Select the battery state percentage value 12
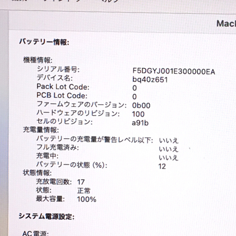 [x=162, y=166]
